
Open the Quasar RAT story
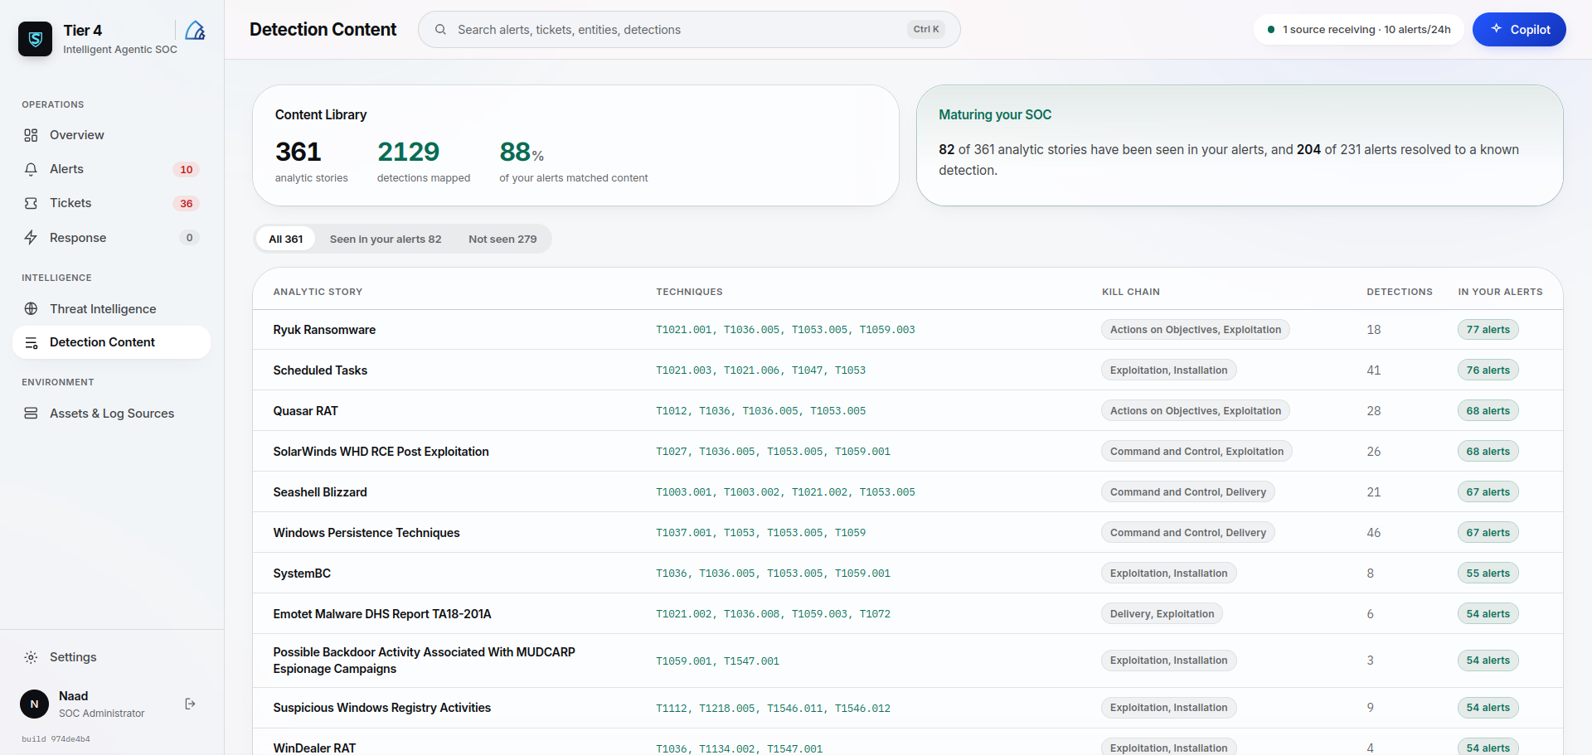305,411
